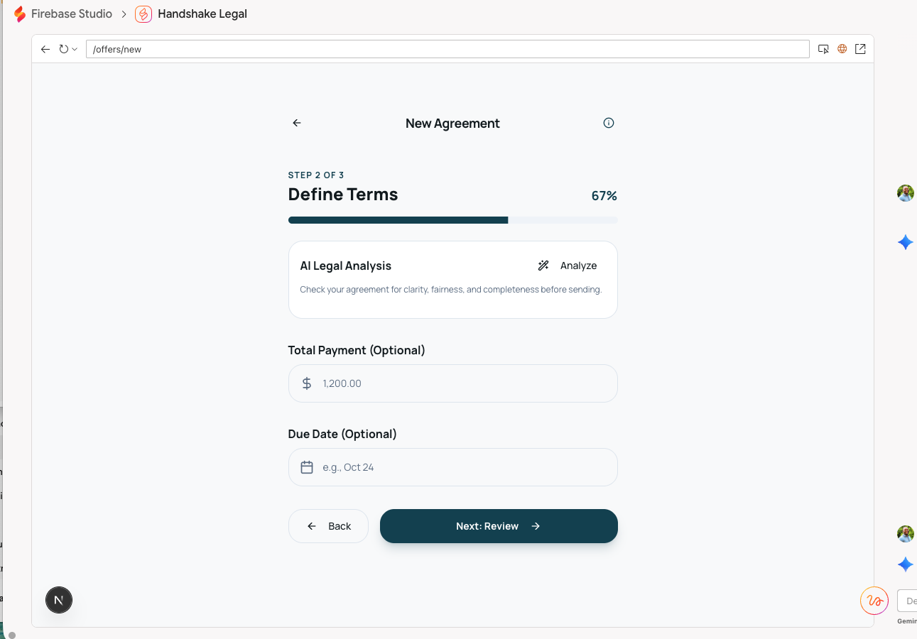Click the magic wand Analyze icon
Image resolution: width=917 pixels, height=639 pixels.
click(x=543, y=266)
